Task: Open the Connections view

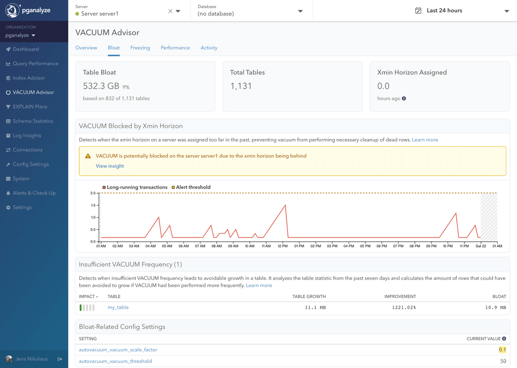Action: tap(27, 150)
